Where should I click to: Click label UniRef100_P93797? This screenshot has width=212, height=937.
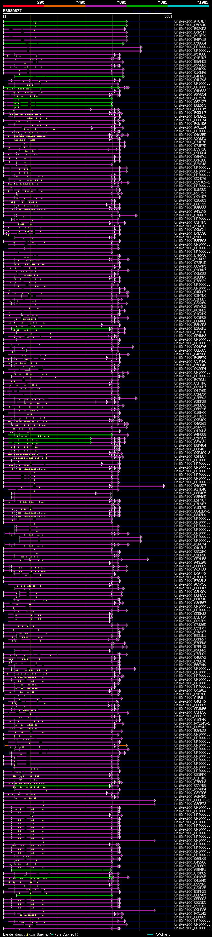(190, 193)
